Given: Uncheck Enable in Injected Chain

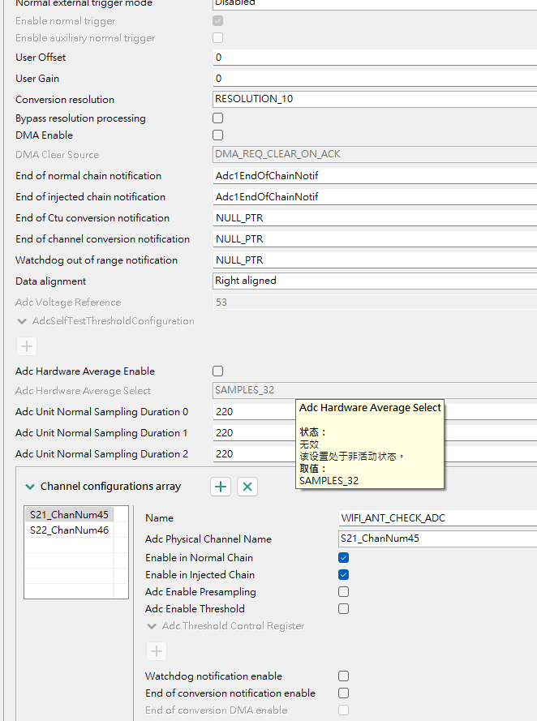Looking at the screenshot, I should click(343, 575).
